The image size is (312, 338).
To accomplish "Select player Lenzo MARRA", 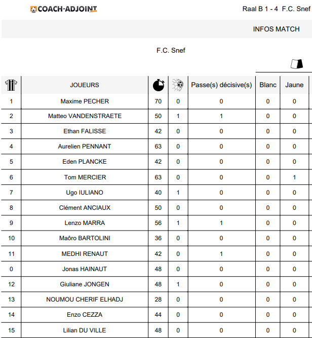I will coord(85,223).
